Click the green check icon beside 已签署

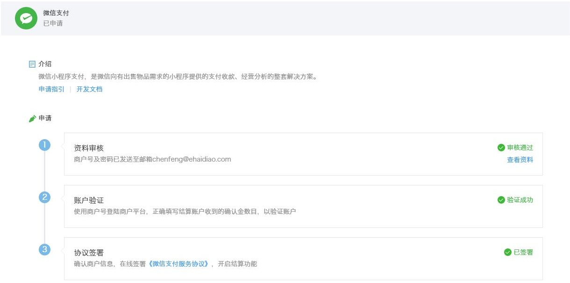click(x=508, y=252)
